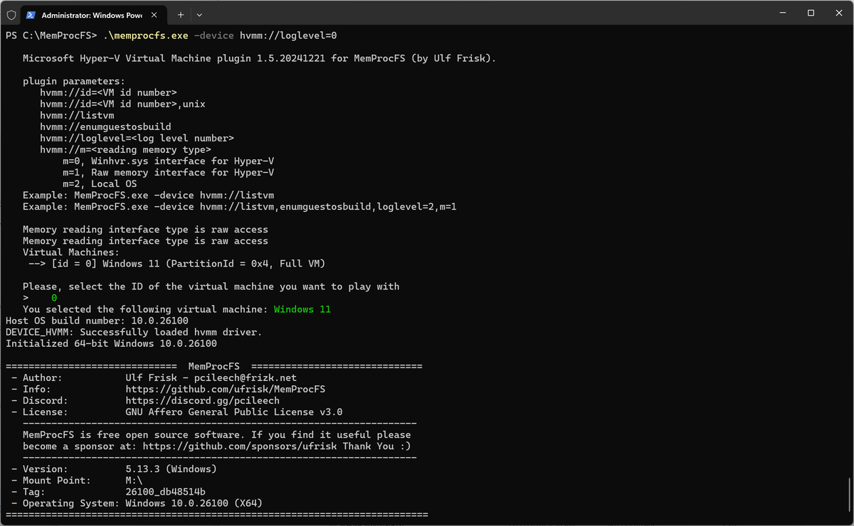
Task: Click the green 'Windows 11' selected VM text
Action: 302,309
